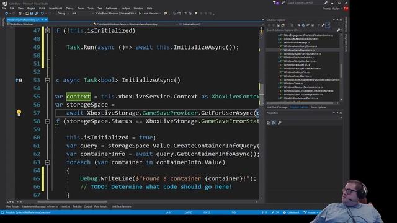Click the TODO comment on line 66

(x=156, y=187)
